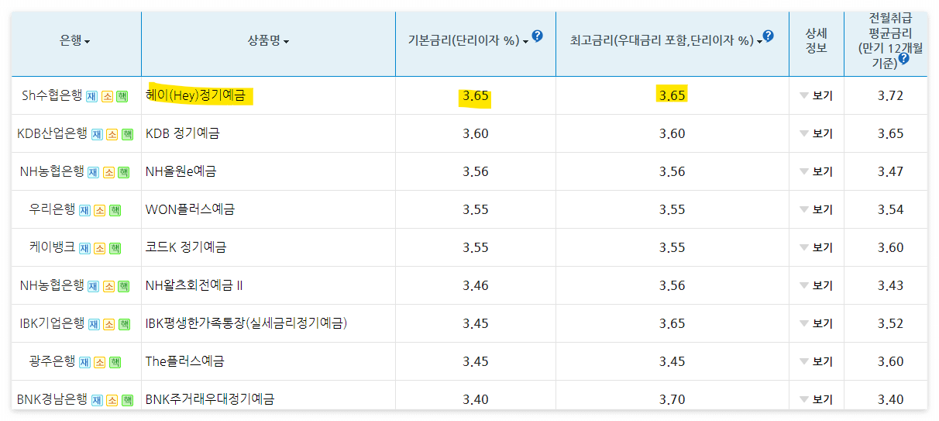Click the 소 badge next to 케이뱅크
Viewport: 939px width, 421px height.
[100, 249]
